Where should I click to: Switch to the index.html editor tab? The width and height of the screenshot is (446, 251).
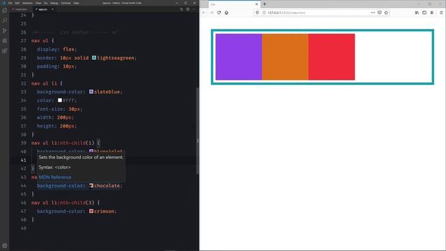pyautogui.click(x=22, y=9)
